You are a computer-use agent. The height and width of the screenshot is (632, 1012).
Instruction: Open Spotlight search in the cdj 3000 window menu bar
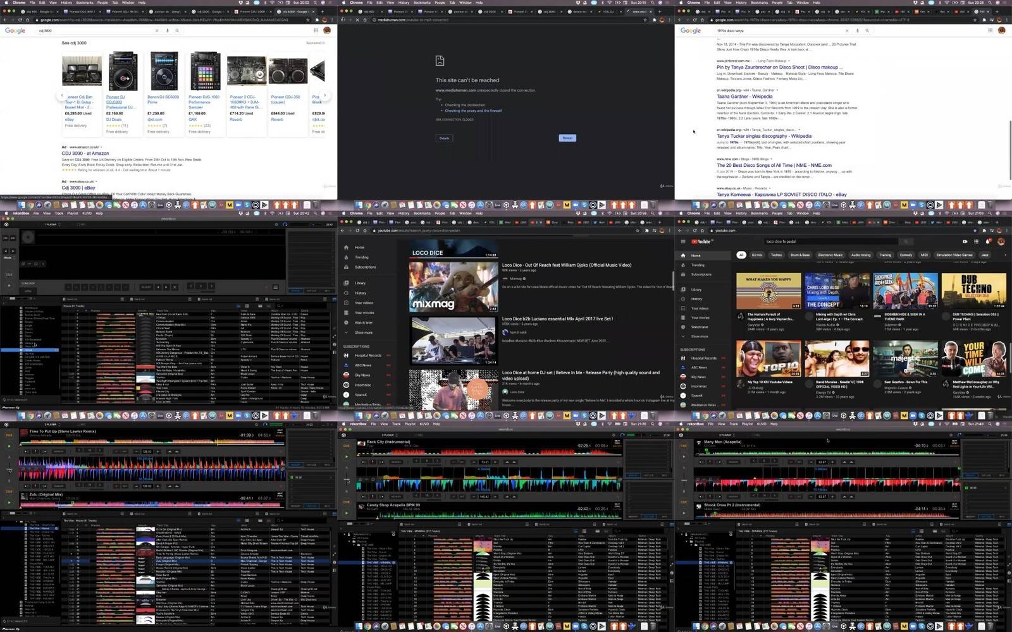pos(313,3)
